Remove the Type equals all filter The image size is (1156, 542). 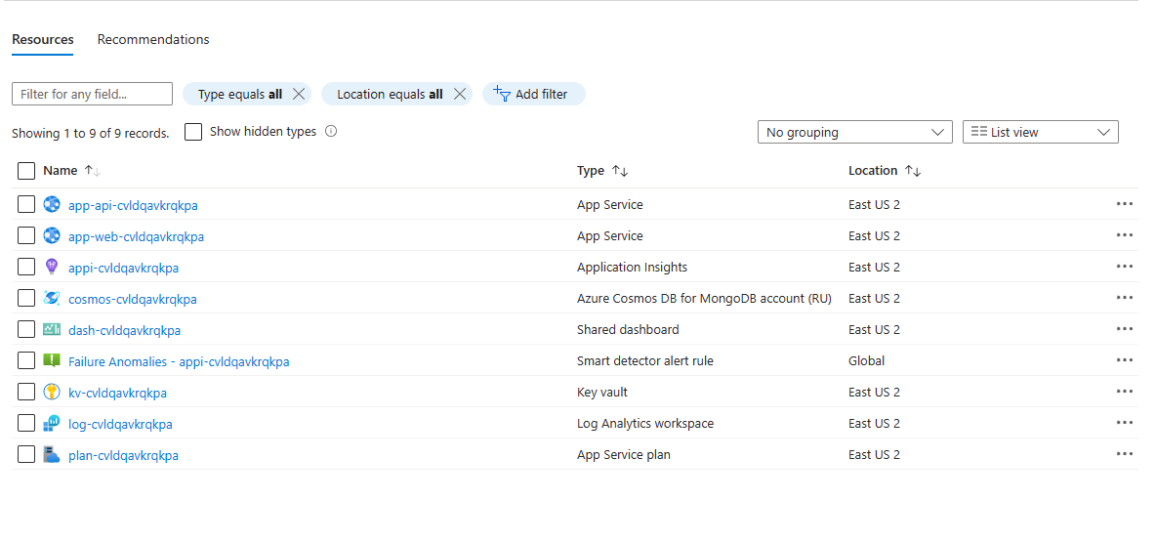click(299, 94)
